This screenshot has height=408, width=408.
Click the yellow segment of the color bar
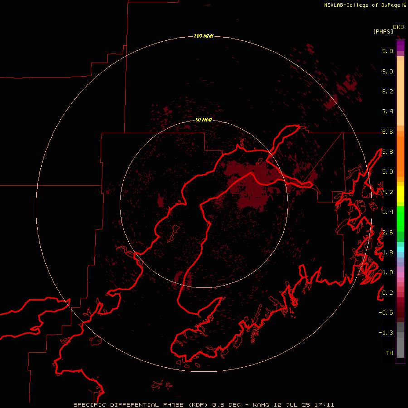[400, 194]
